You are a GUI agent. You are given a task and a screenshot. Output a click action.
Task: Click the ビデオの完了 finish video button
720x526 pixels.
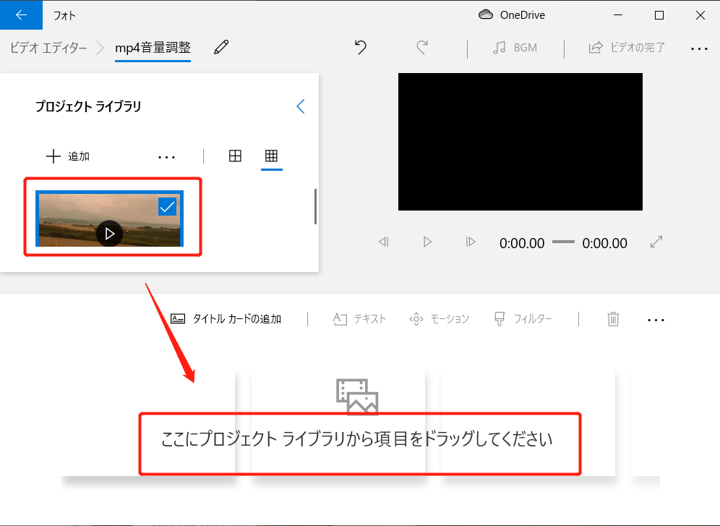(627, 47)
